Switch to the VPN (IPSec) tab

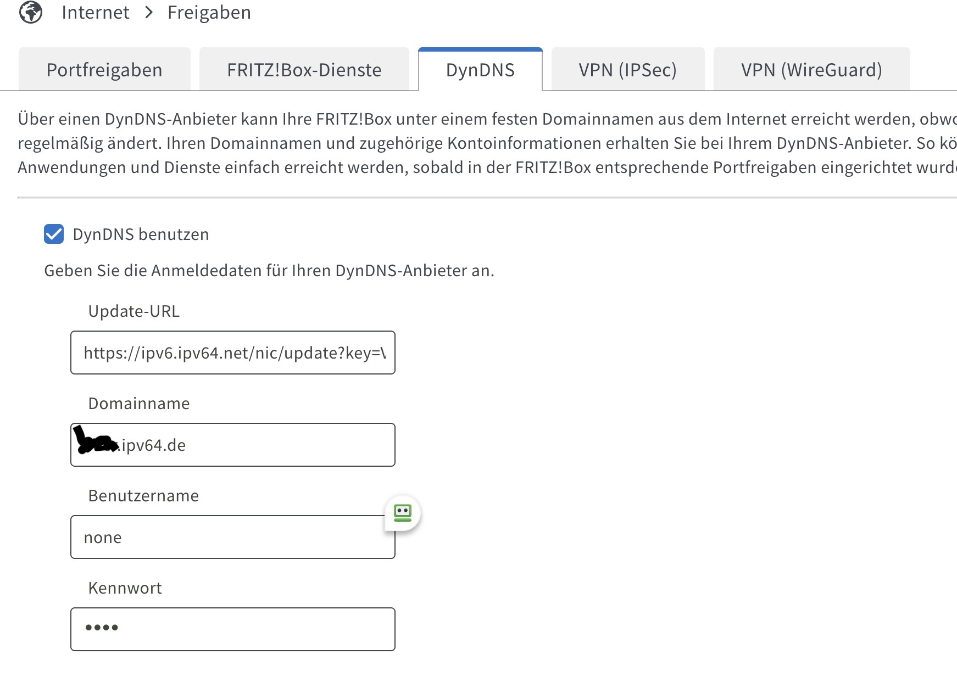628,70
